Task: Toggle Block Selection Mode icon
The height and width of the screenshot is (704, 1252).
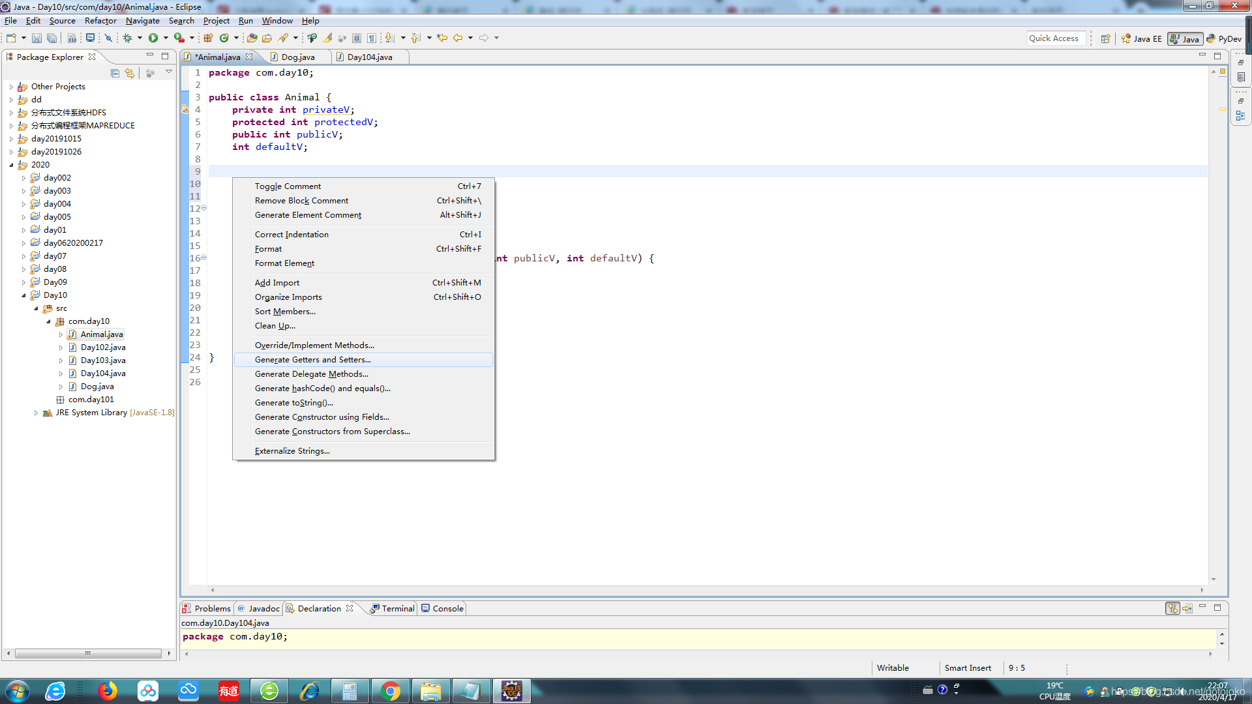Action: pyautogui.click(x=357, y=38)
